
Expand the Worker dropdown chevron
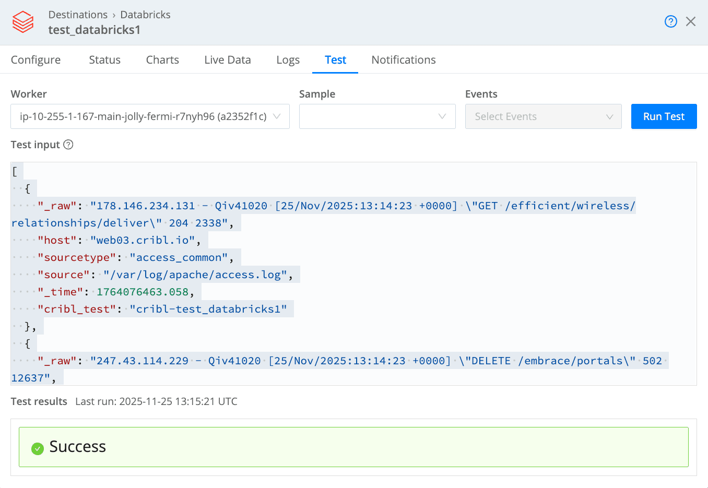click(x=277, y=116)
